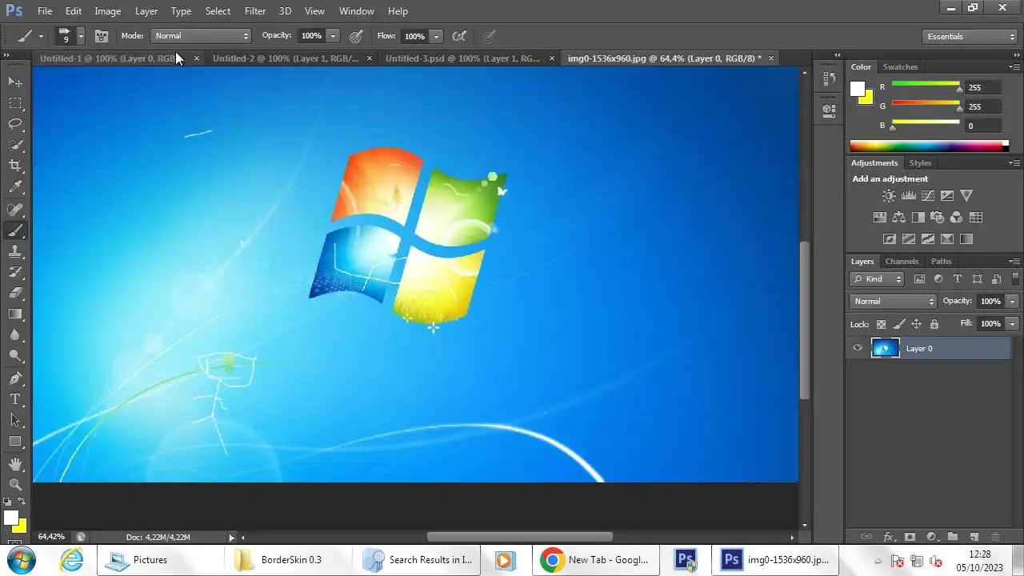Select the Gradient tool
This screenshot has width=1024, height=576.
pos(15,314)
